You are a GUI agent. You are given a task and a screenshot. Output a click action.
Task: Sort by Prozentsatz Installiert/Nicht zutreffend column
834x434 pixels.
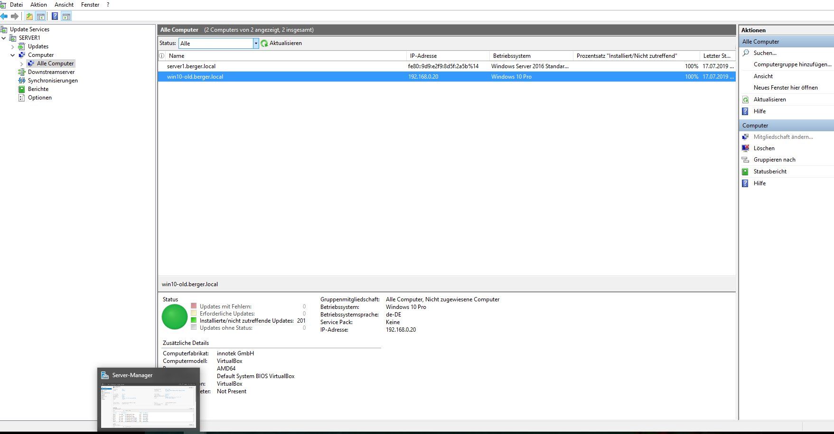pos(637,56)
